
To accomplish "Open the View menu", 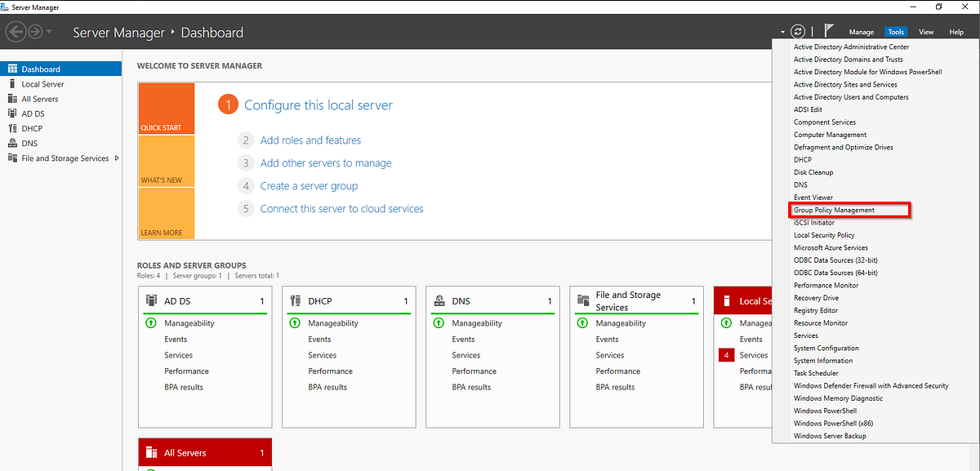I will click(x=926, y=32).
